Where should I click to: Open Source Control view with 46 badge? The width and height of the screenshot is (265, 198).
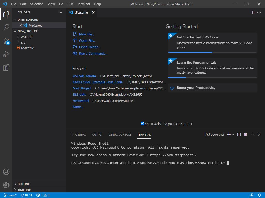(6, 41)
